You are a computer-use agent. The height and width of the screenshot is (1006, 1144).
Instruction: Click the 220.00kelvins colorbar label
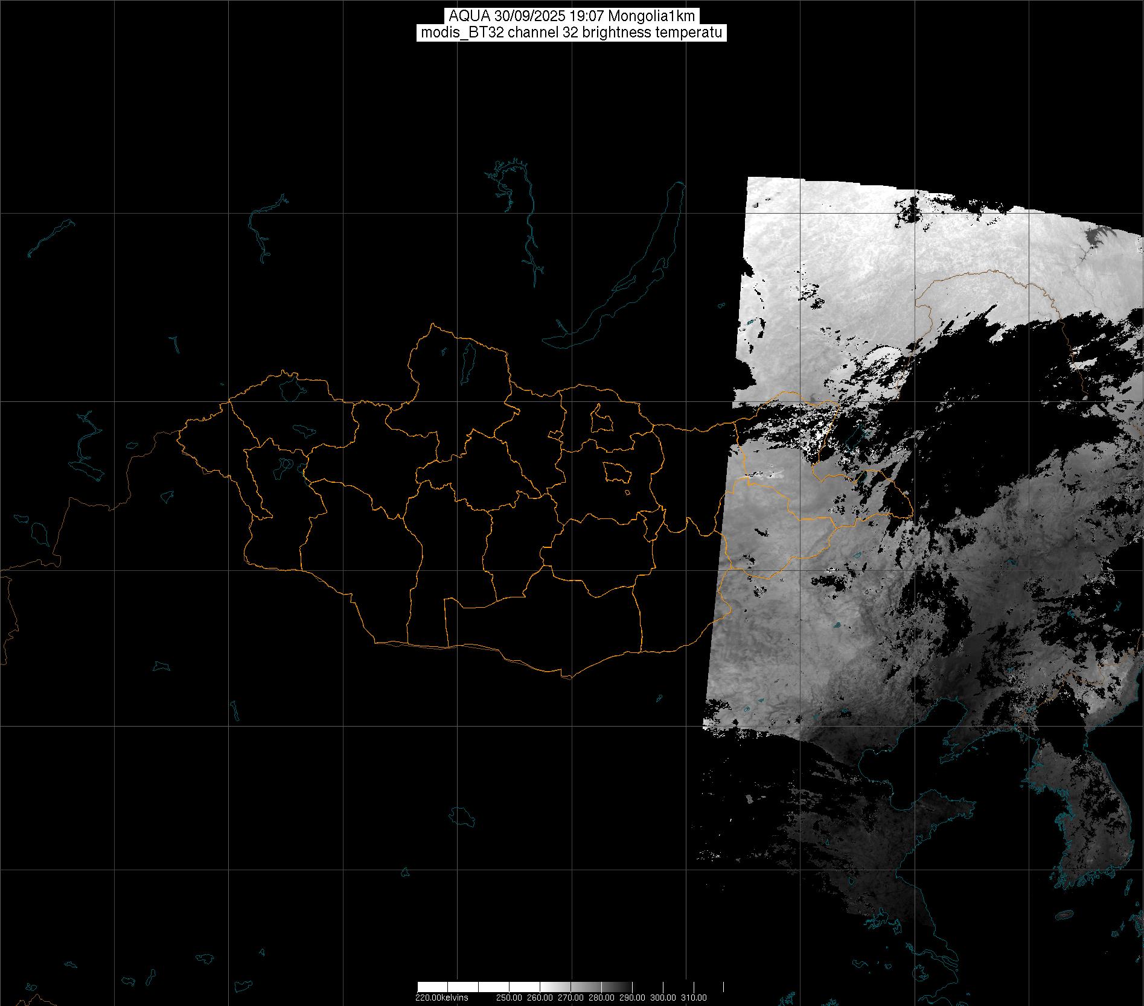pos(441,998)
